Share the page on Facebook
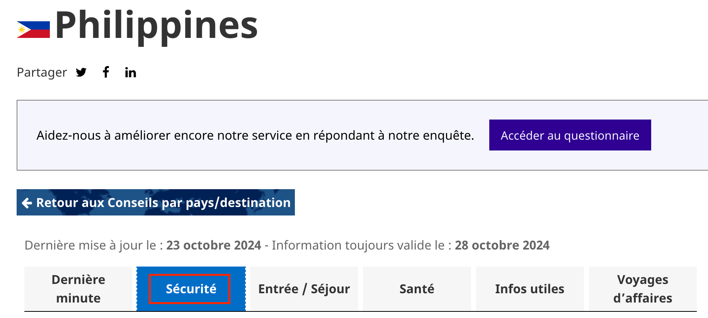Viewport: 708px width, 318px height. (x=106, y=72)
